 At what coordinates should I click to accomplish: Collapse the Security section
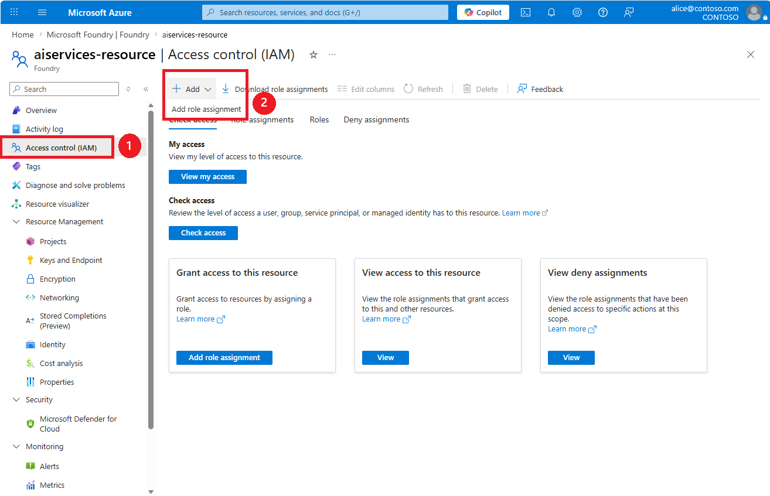[x=16, y=399]
